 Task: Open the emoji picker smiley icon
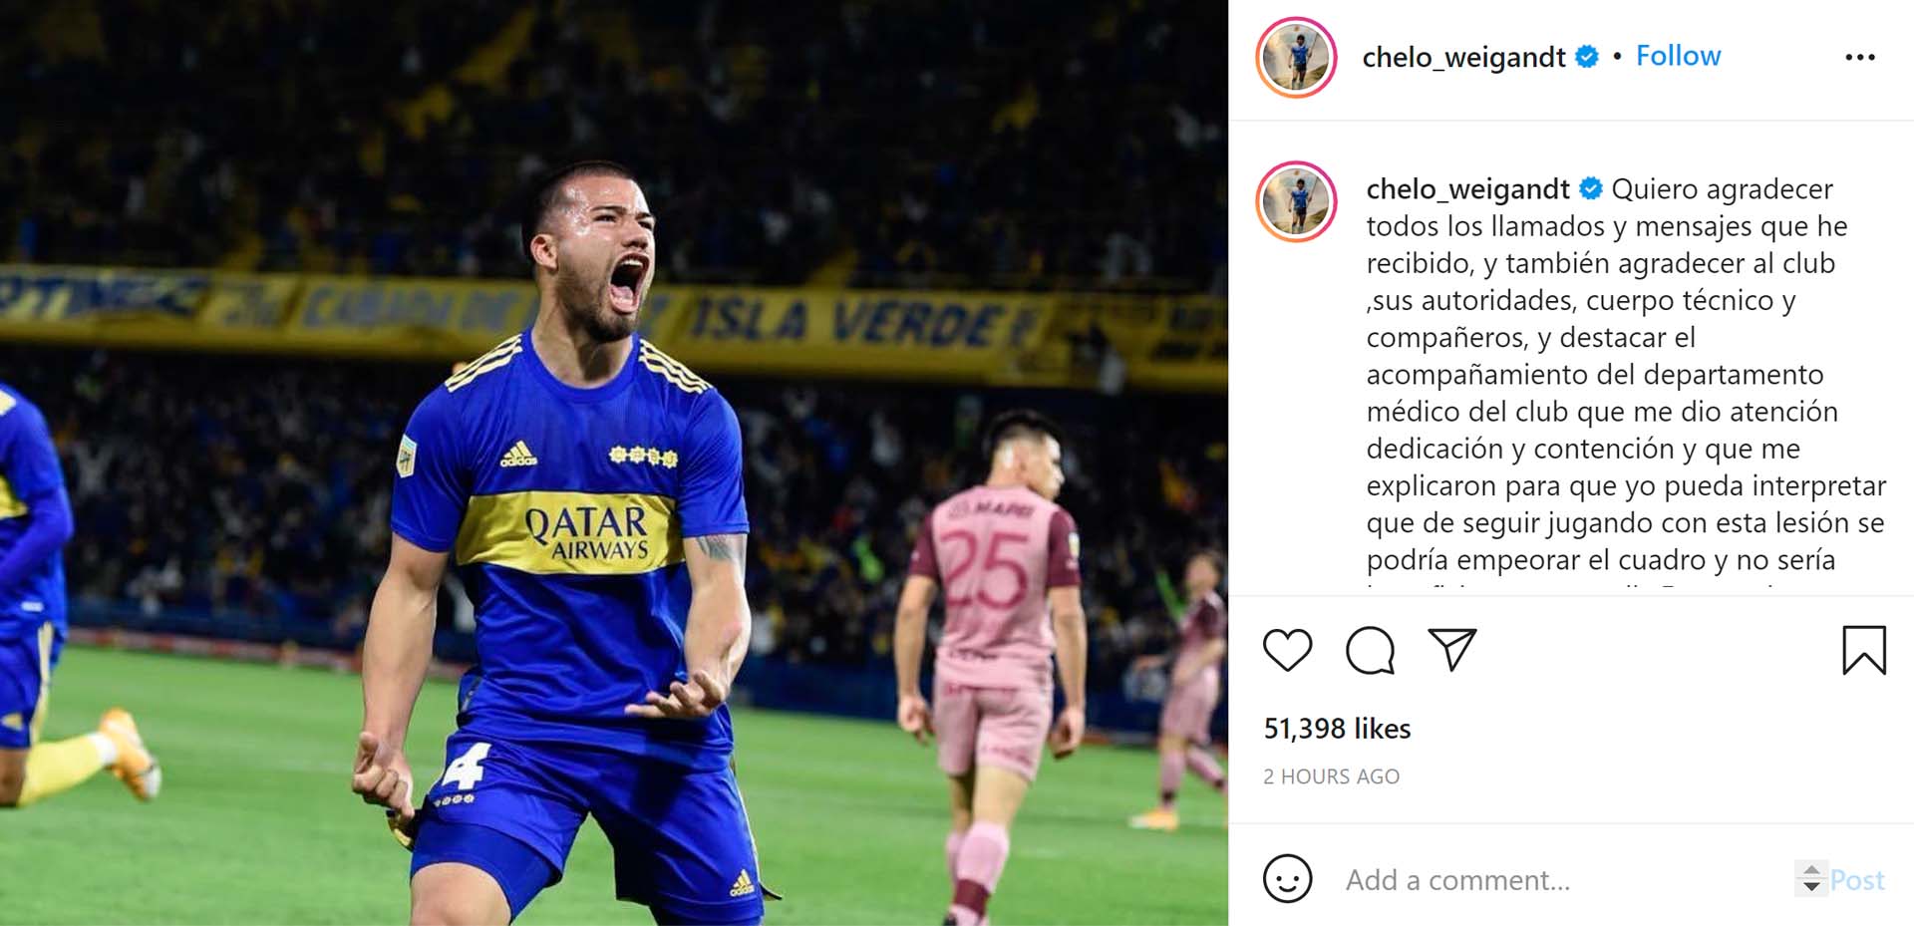click(1287, 879)
